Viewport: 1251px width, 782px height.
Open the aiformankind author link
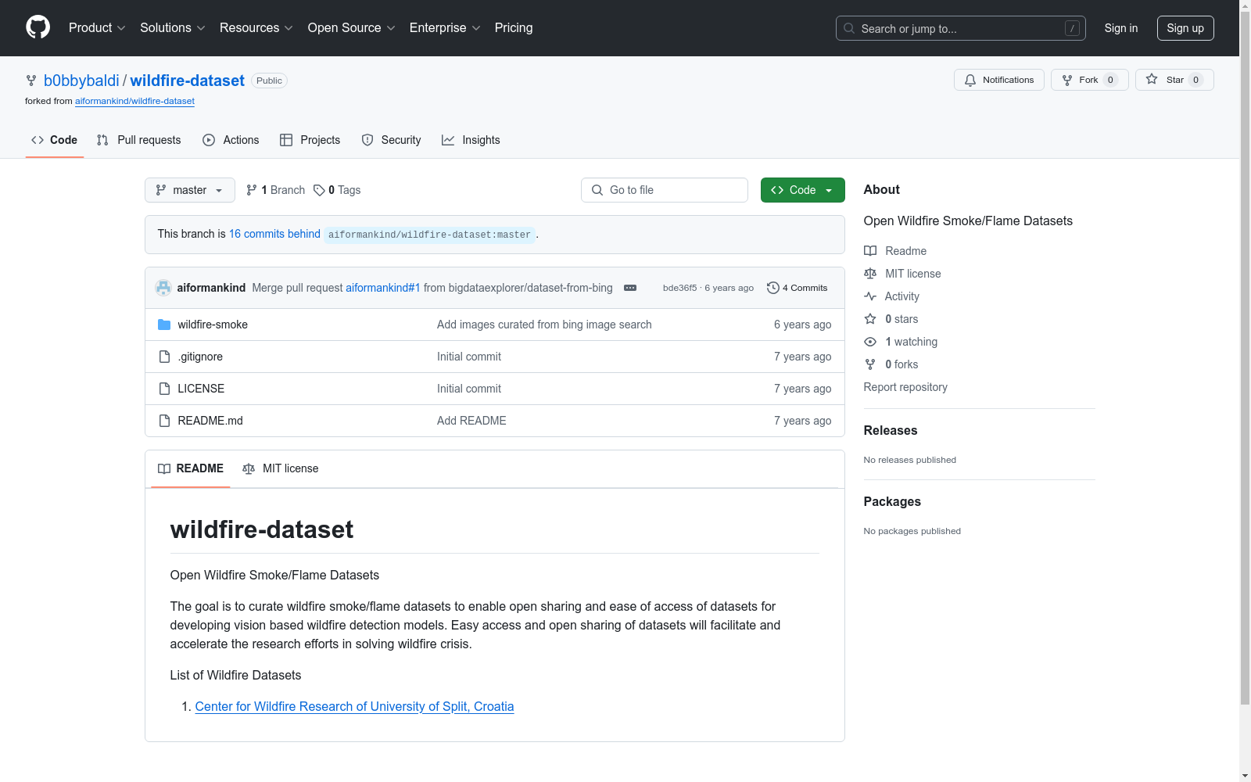tap(211, 288)
